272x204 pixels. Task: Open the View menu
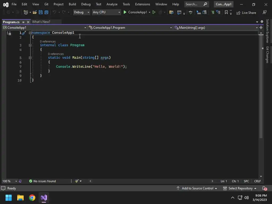point(36,4)
